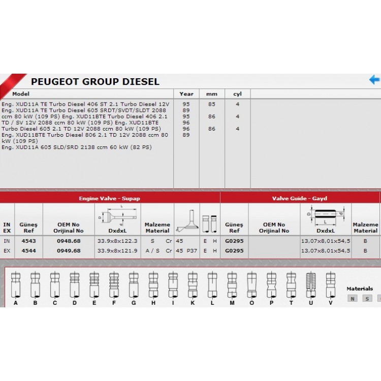The image size is (381, 381).
Task: Click guide dimension in EX row
Action: point(326,251)
